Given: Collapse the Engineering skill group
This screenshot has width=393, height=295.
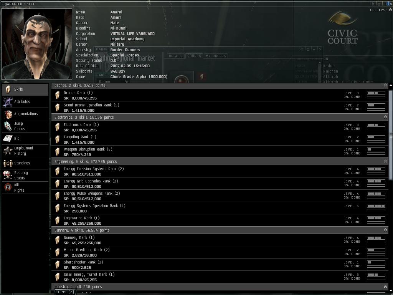Looking at the screenshot, I should [x=385, y=161].
